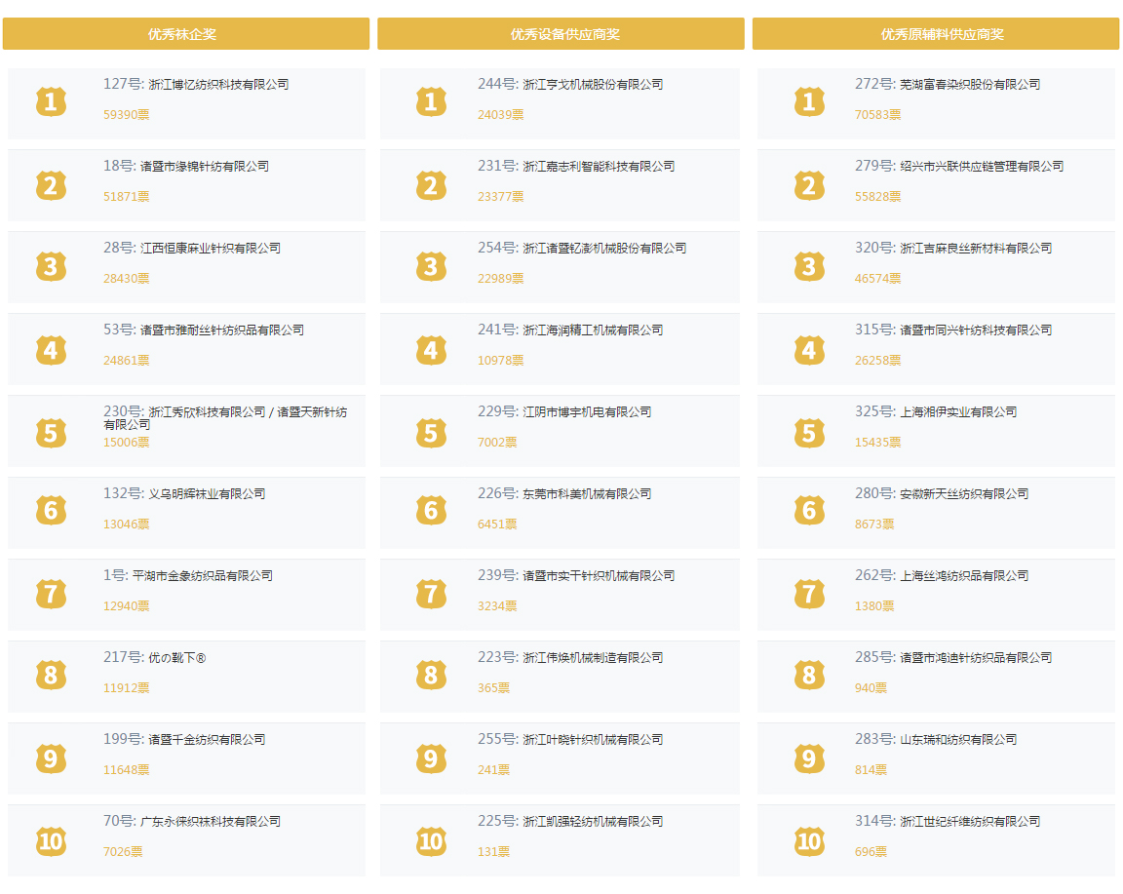Screen dimensions: 1123x894
Task: Click 279号 绍兴市兴联供应链管理有限公司 name
Action: click(959, 166)
